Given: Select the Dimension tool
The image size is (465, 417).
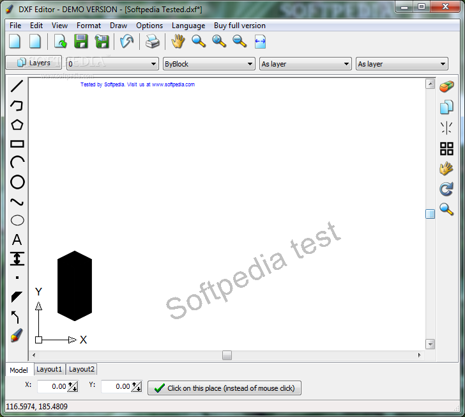Looking at the screenshot, I should pyautogui.click(x=17, y=258).
